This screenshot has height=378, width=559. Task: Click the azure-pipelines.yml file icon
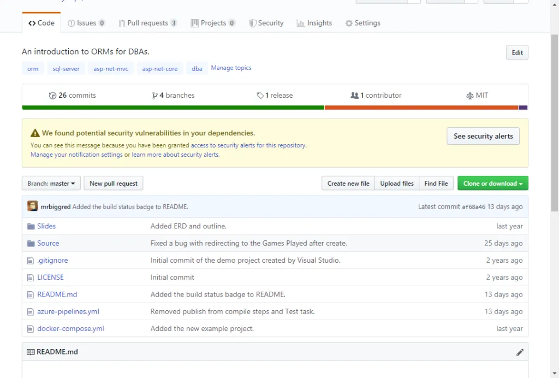coord(31,312)
